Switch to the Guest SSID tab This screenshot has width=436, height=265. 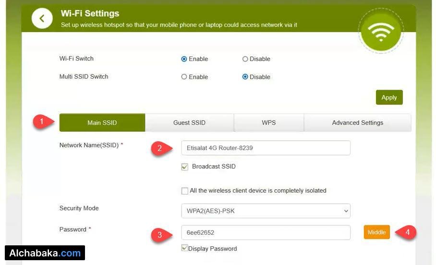pos(189,123)
